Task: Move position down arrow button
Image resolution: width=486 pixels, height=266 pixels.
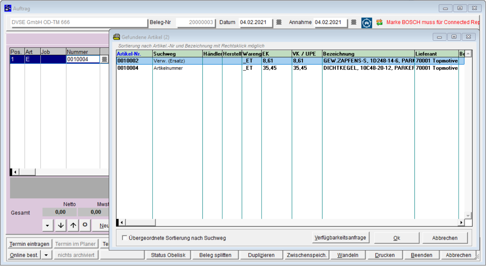Action: 61,225
